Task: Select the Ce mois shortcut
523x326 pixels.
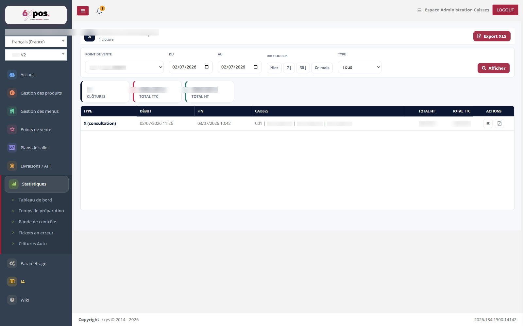Action: coord(322,68)
